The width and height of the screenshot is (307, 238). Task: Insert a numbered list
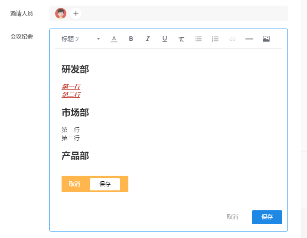pos(216,39)
